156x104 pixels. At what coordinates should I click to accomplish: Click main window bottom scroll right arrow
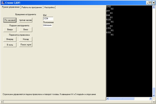[154, 102]
